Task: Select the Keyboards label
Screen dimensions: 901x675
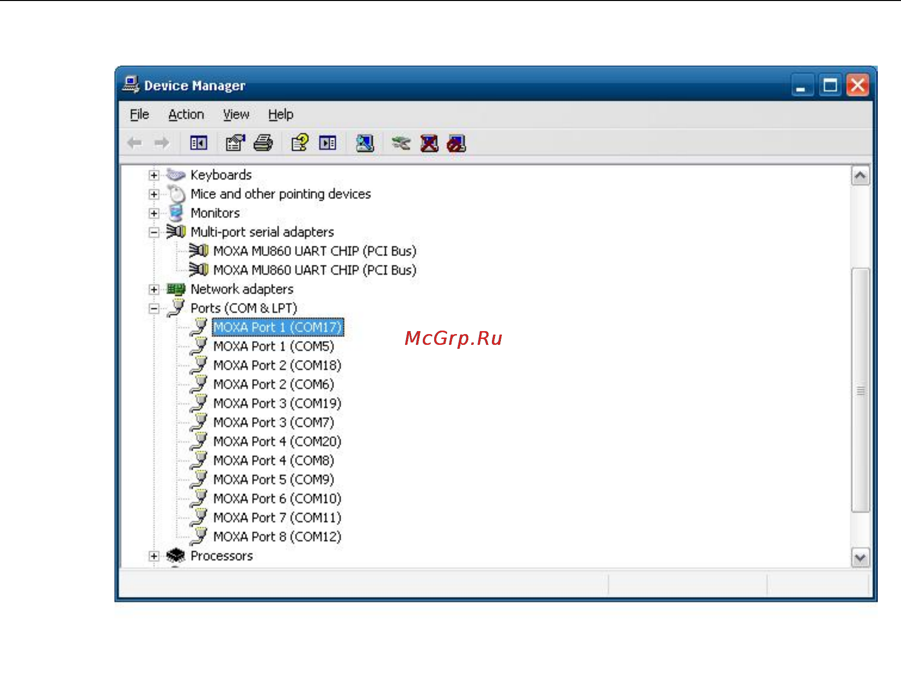Action: tap(221, 175)
